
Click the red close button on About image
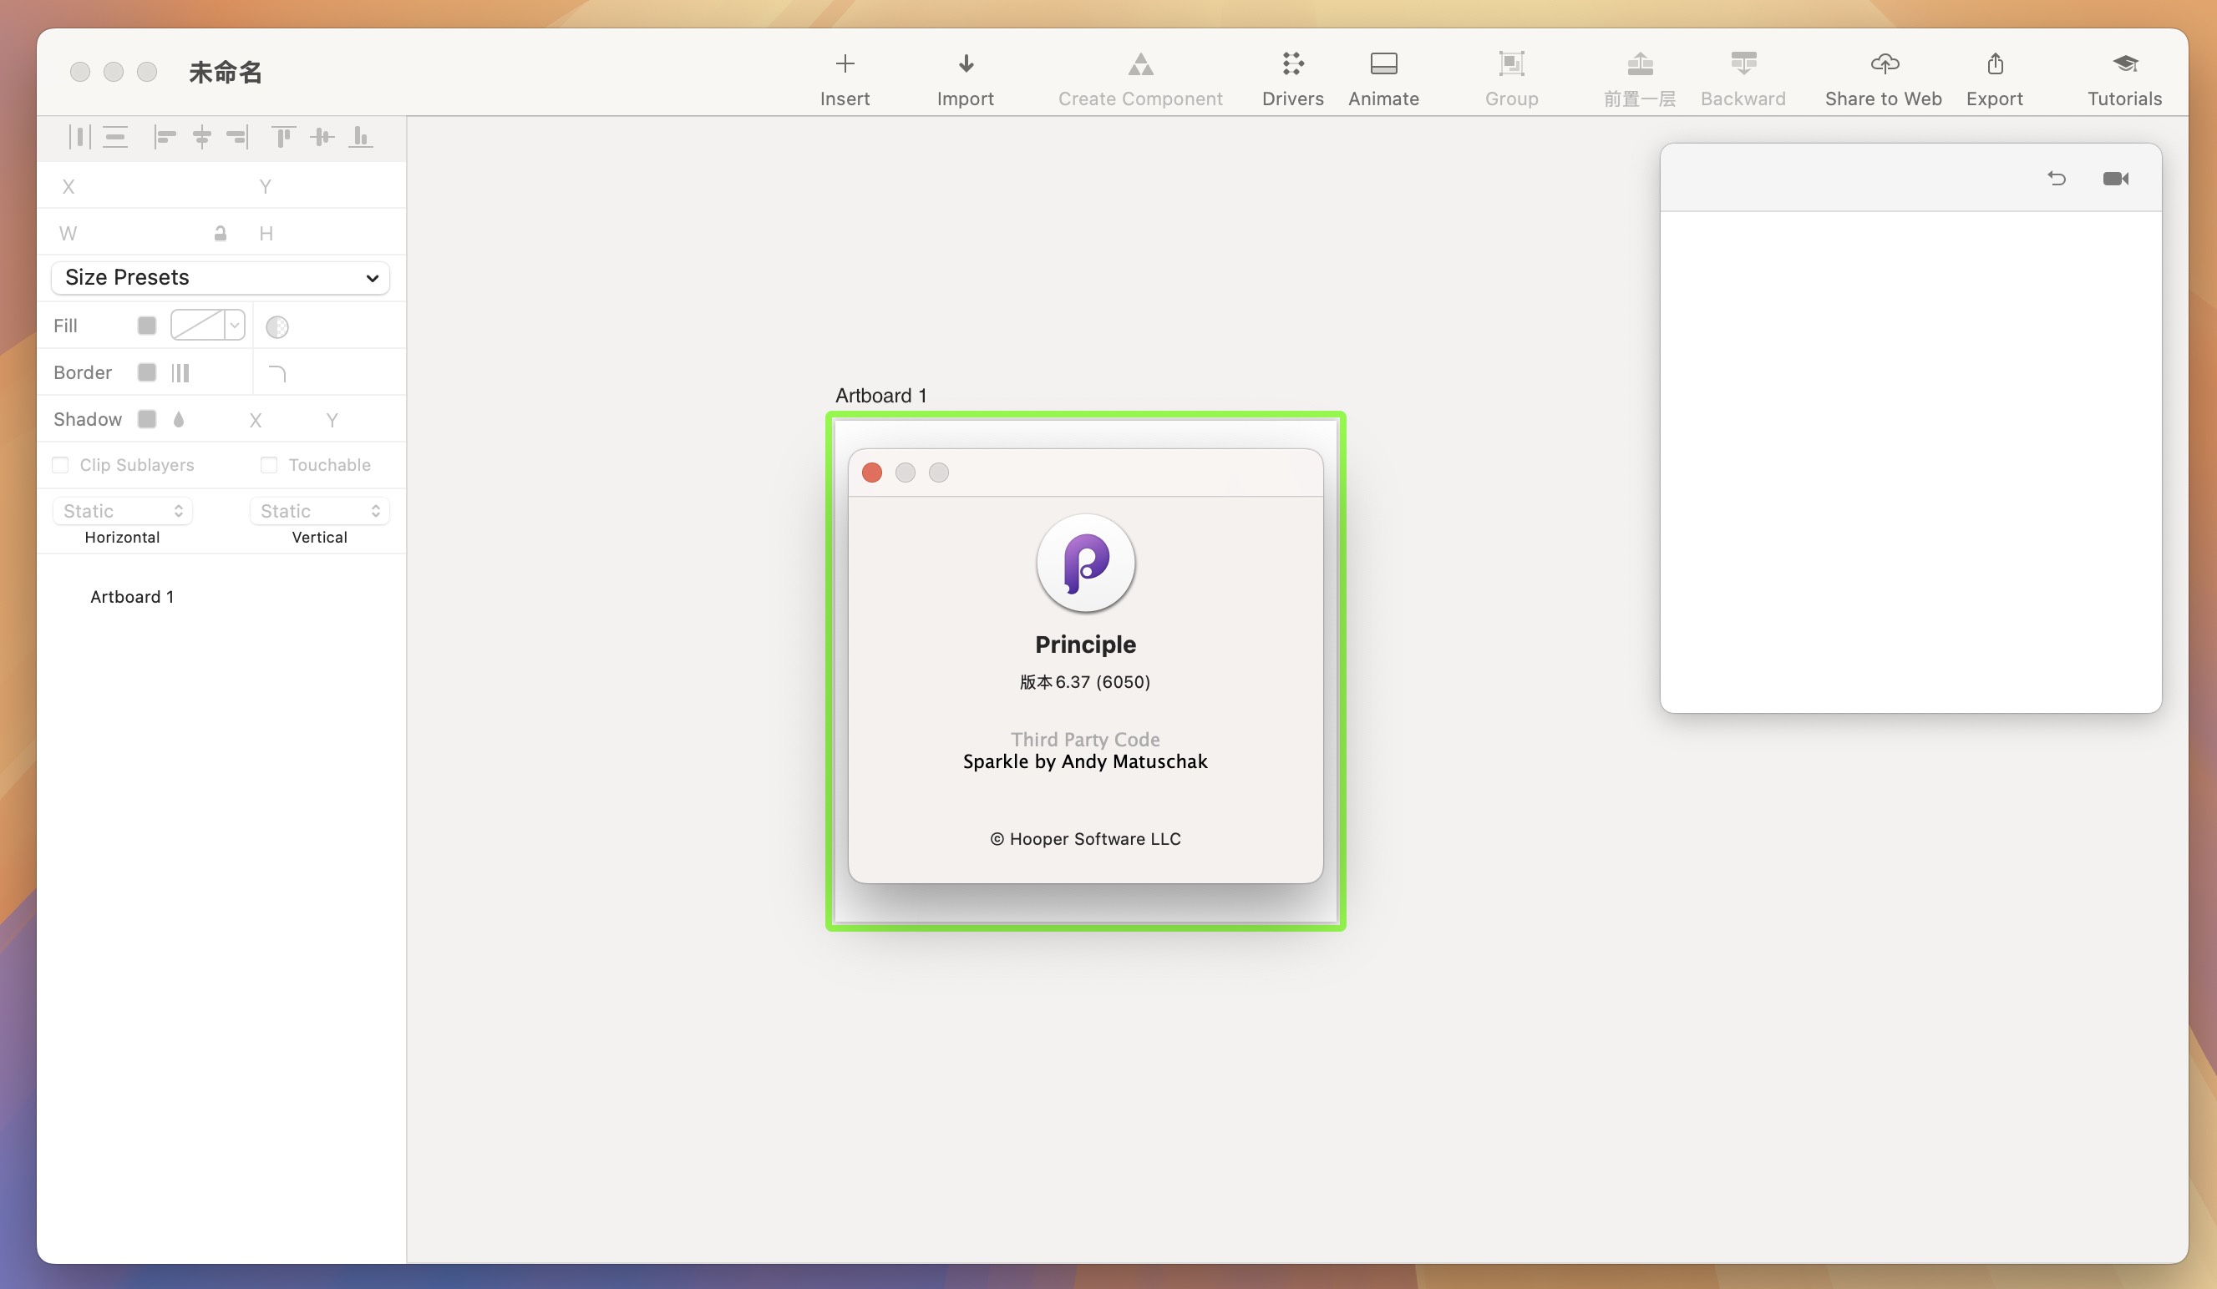[872, 473]
